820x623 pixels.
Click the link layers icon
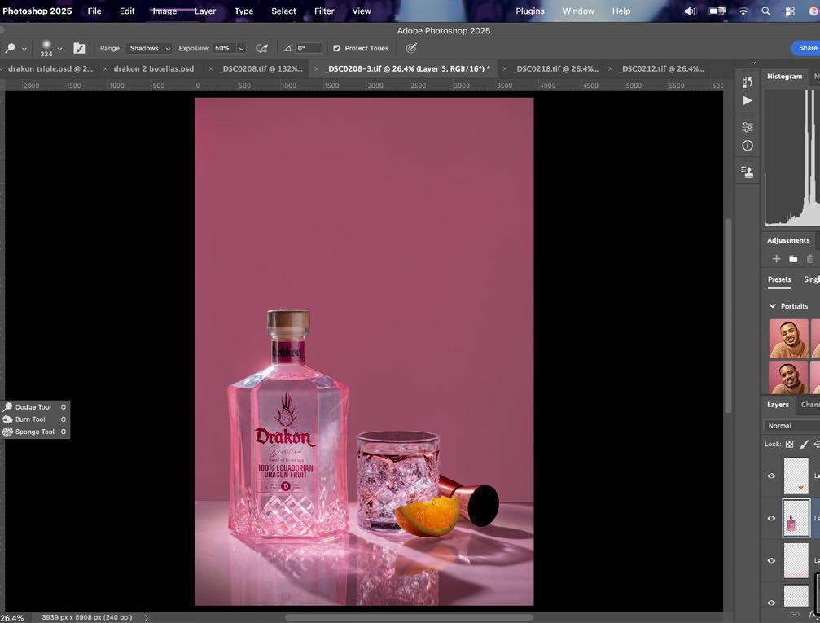click(795, 615)
